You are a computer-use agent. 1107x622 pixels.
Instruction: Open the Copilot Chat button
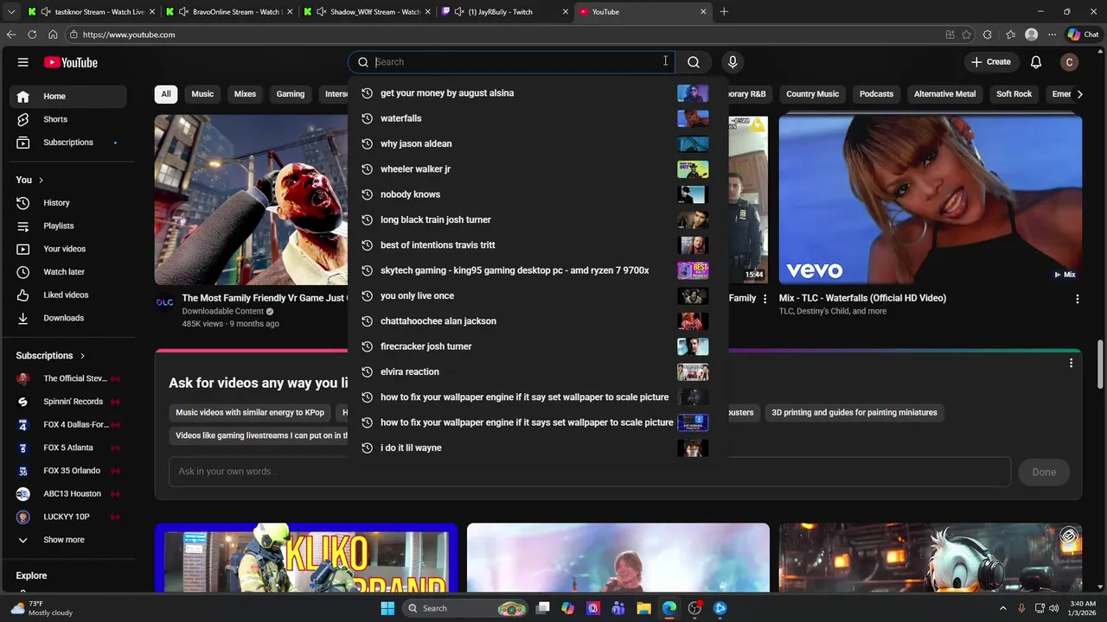click(x=1083, y=35)
